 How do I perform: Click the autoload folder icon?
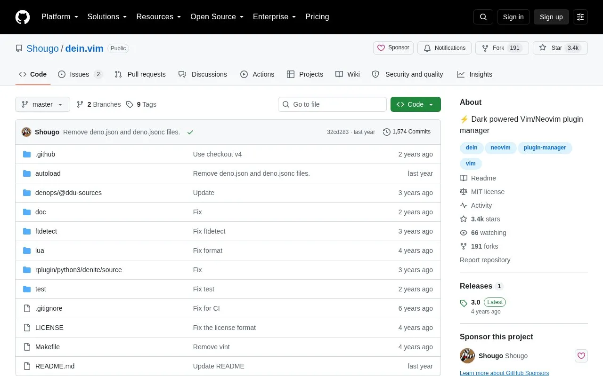coord(27,173)
